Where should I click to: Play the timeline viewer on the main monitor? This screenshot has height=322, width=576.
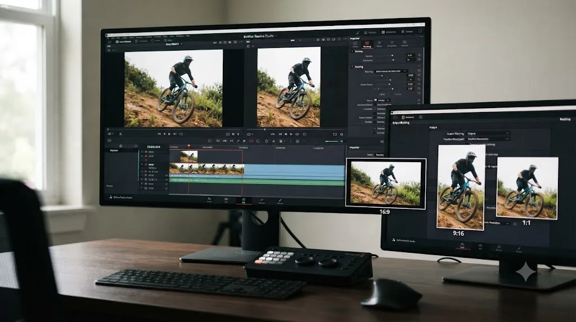point(291,134)
